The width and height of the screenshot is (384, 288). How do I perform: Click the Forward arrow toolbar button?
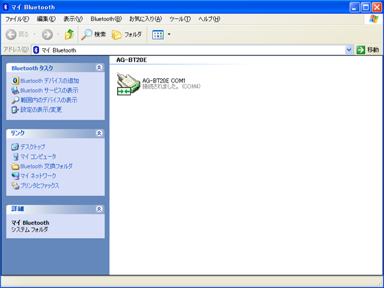click(47, 35)
